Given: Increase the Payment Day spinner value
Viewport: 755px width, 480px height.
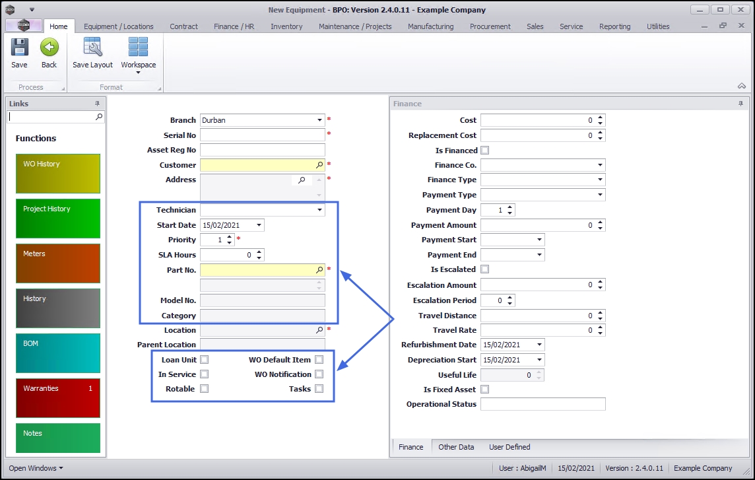Looking at the screenshot, I should [509, 207].
